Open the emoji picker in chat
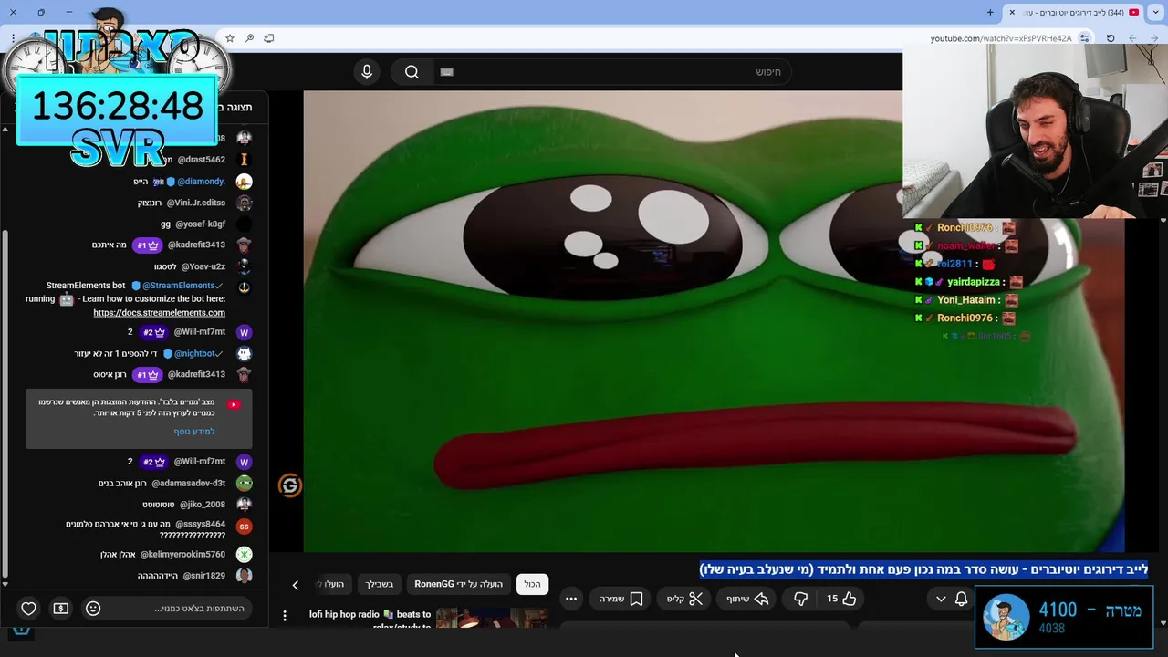 93,609
